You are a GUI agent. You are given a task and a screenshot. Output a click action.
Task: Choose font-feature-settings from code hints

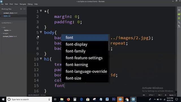[x=85, y=58]
